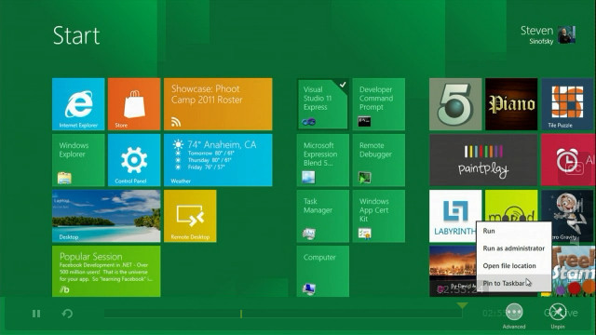Open the Windows App Cert Kit tile

click(379, 216)
